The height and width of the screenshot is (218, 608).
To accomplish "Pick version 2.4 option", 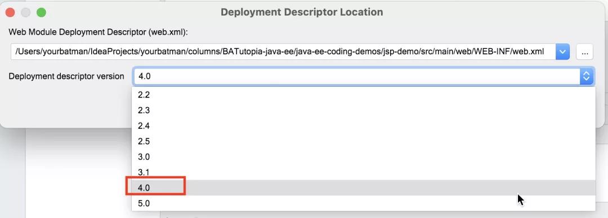I will click(363, 126).
